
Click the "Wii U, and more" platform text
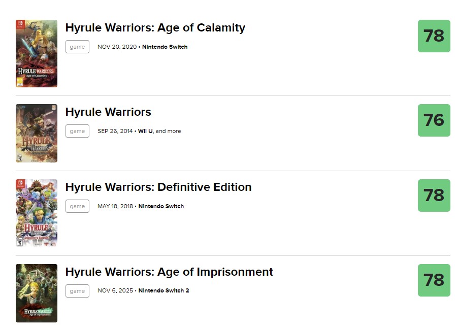pyautogui.click(x=159, y=131)
